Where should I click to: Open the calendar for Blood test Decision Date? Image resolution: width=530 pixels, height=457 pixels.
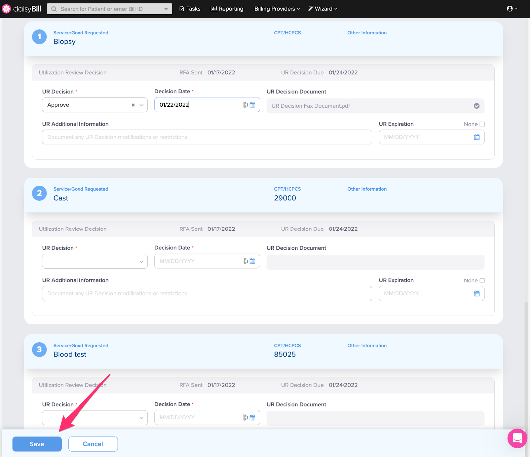(252, 417)
